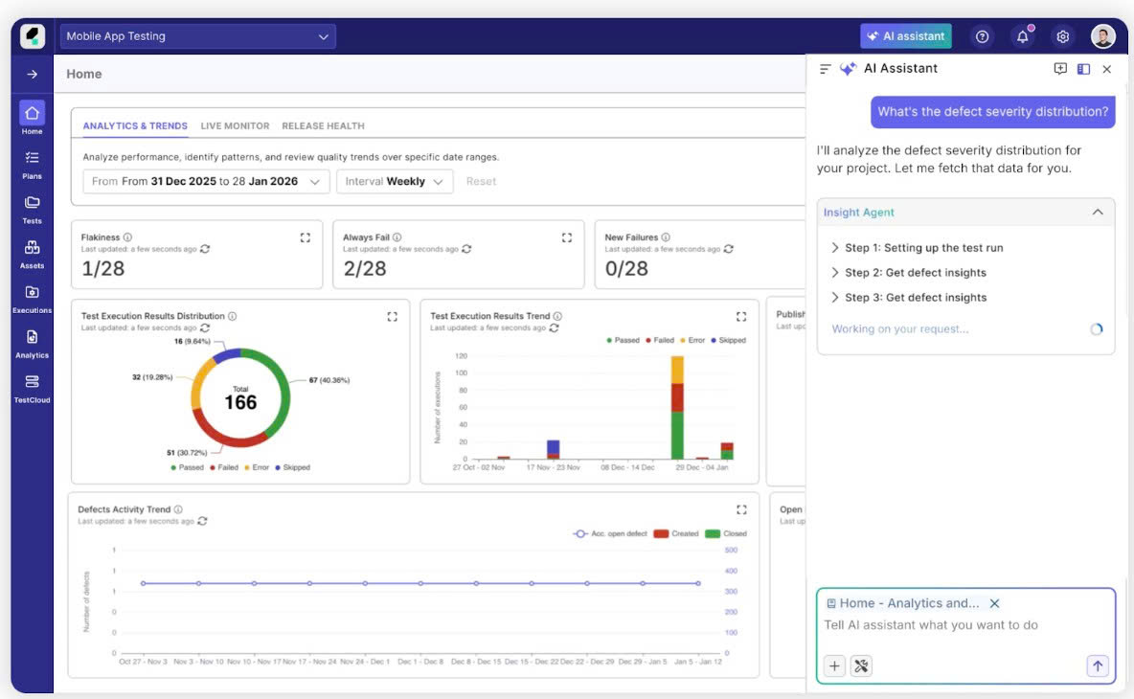The height and width of the screenshot is (699, 1134).
Task: Click the notifications bell icon
Action: (x=1022, y=36)
